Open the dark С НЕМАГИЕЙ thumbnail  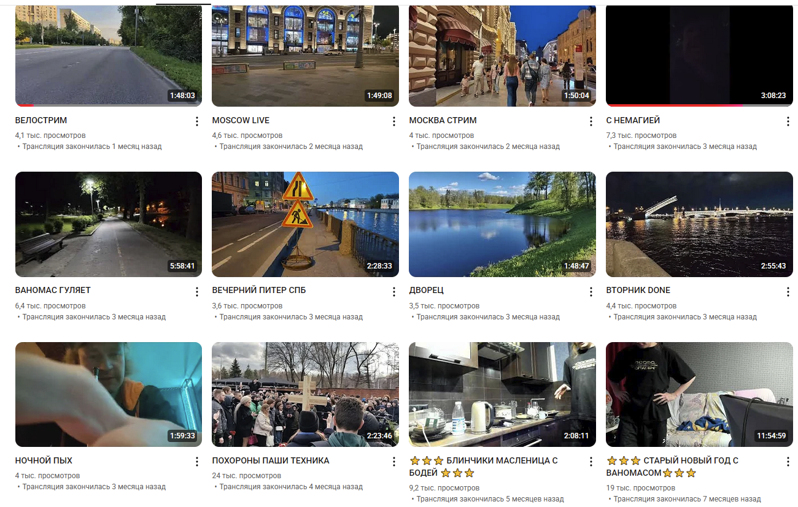coord(699,56)
